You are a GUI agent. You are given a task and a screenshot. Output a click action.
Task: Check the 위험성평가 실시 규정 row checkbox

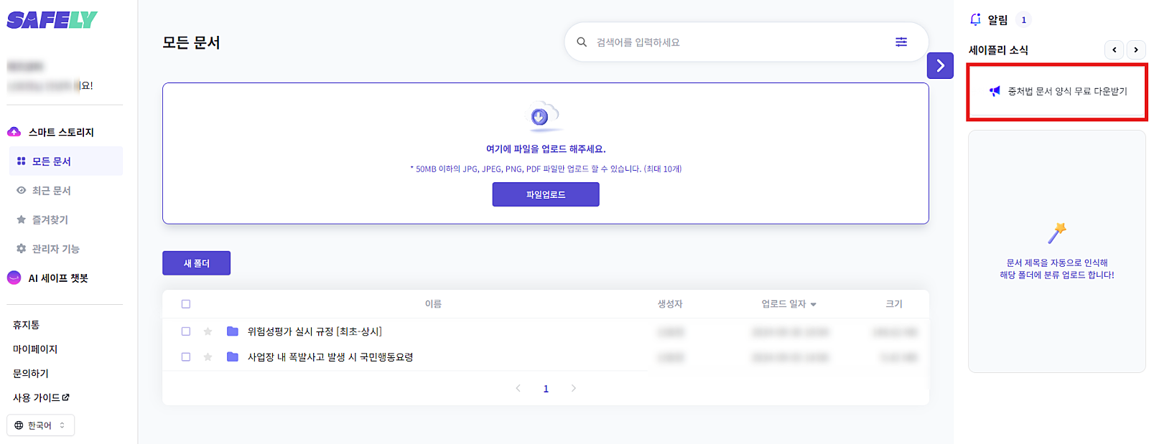[x=186, y=331]
